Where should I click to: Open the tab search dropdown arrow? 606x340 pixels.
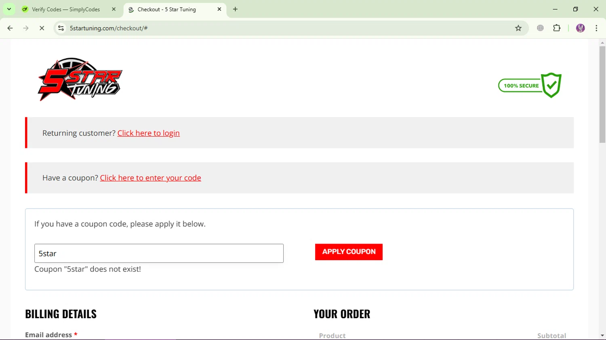[9, 9]
